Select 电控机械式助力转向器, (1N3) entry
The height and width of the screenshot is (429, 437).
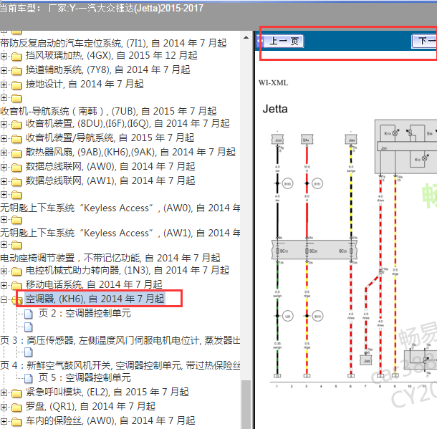[x=128, y=270]
